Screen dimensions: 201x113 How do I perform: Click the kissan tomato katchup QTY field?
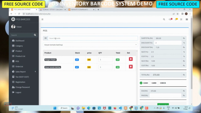[106, 67]
